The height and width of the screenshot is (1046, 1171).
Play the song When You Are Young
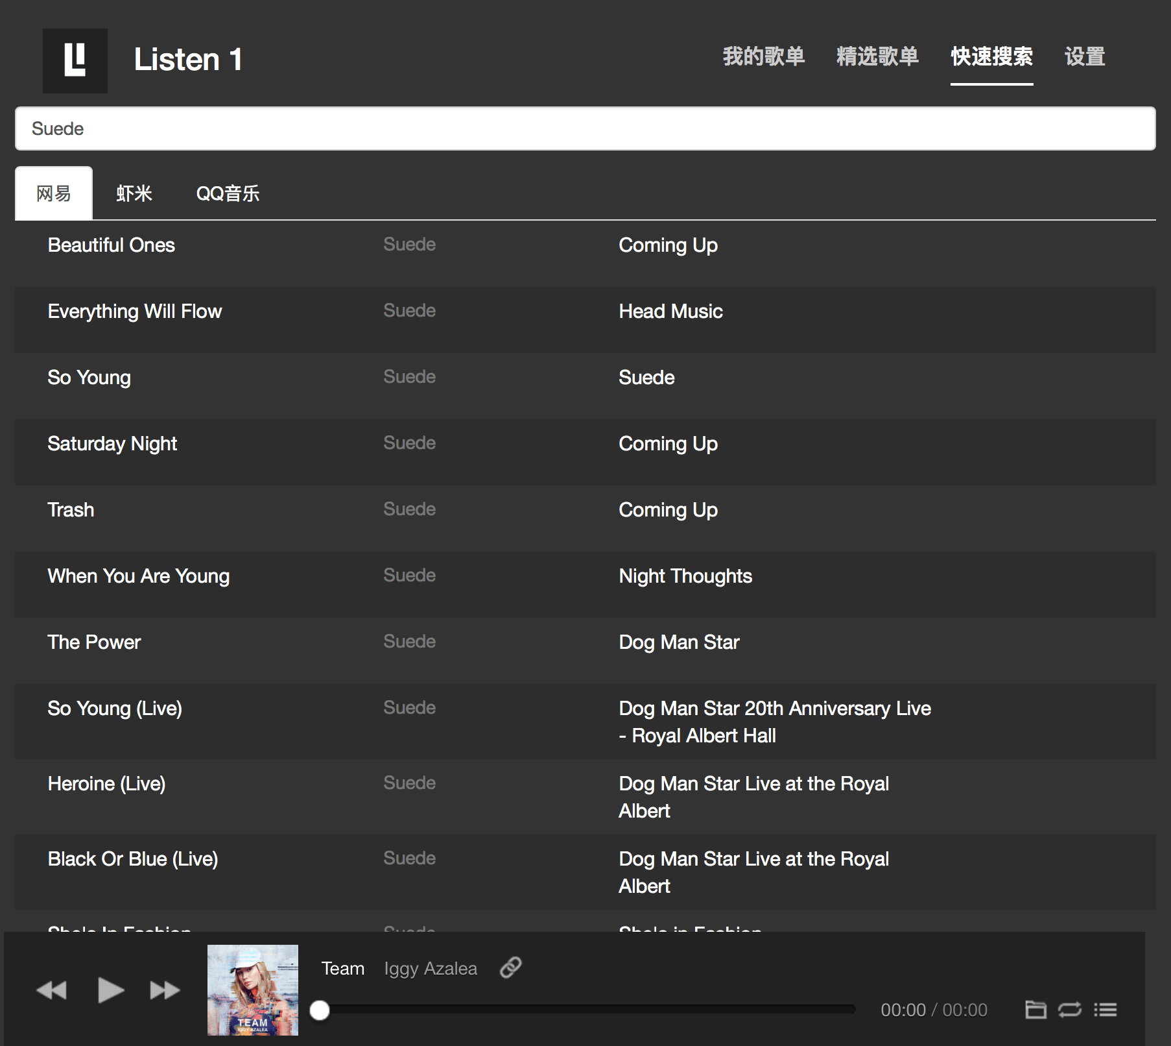coord(139,576)
